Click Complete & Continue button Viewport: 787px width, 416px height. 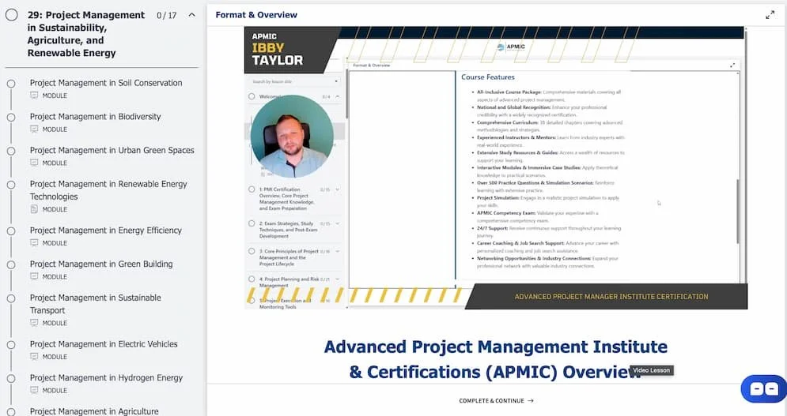496,400
